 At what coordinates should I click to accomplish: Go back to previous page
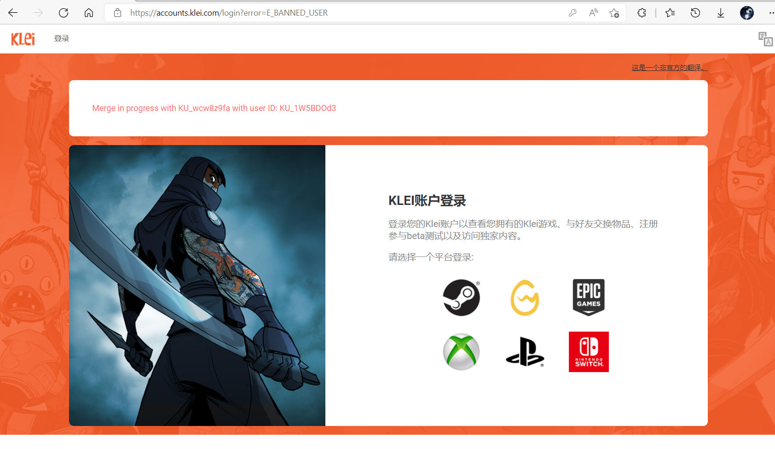coord(13,13)
